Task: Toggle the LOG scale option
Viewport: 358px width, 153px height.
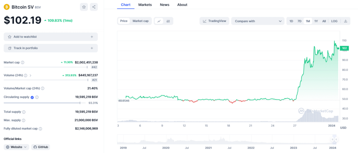Action: pos(334,21)
